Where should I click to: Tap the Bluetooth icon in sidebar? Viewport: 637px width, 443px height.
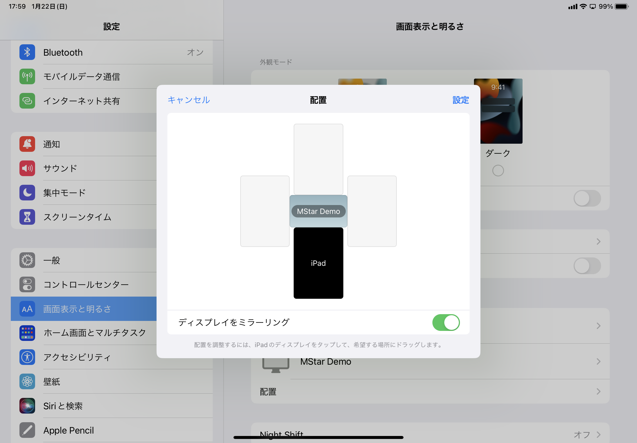pos(27,52)
